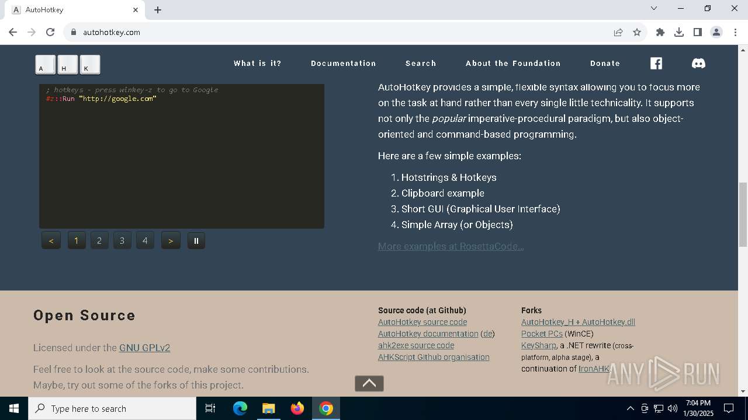Viewport: 748px width, 420px height.
Task: Show hidden system tray icons
Action: (x=630, y=408)
